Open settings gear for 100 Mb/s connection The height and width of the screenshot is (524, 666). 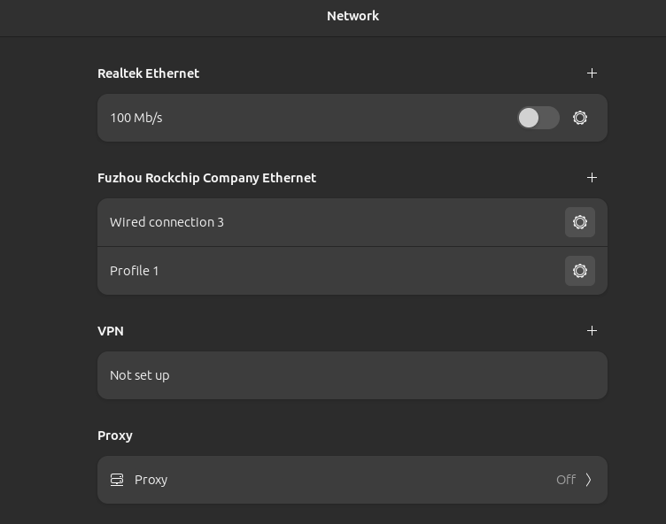[580, 118]
